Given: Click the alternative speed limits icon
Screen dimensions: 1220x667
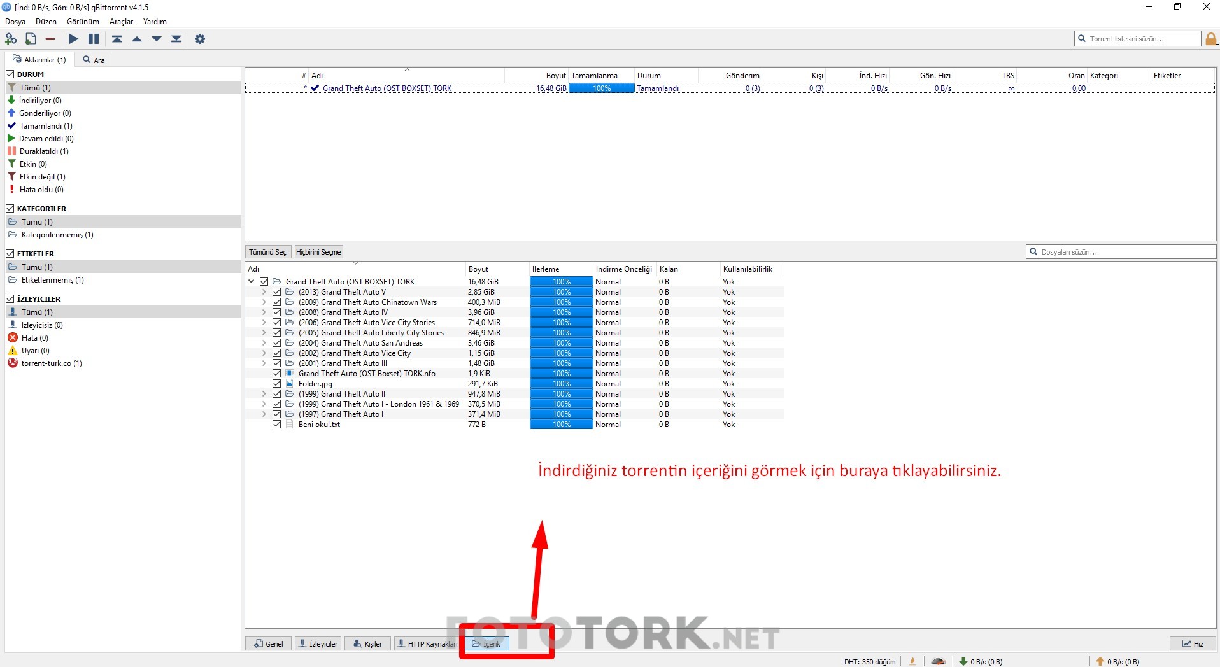Looking at the screenshot, I should click(x=938, y=661).
